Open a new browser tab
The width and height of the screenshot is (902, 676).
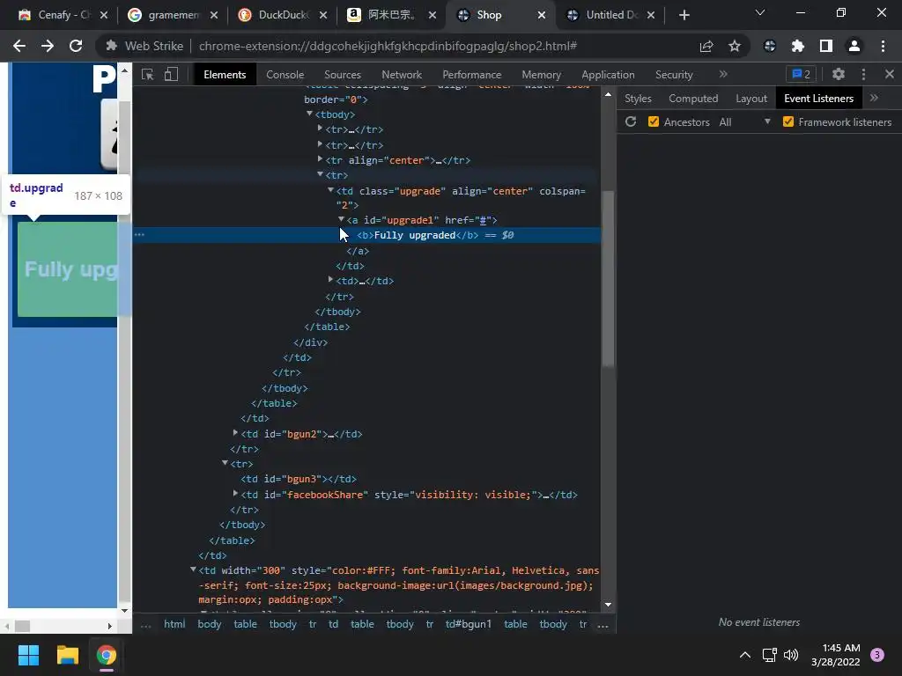[x=684, y=15]
